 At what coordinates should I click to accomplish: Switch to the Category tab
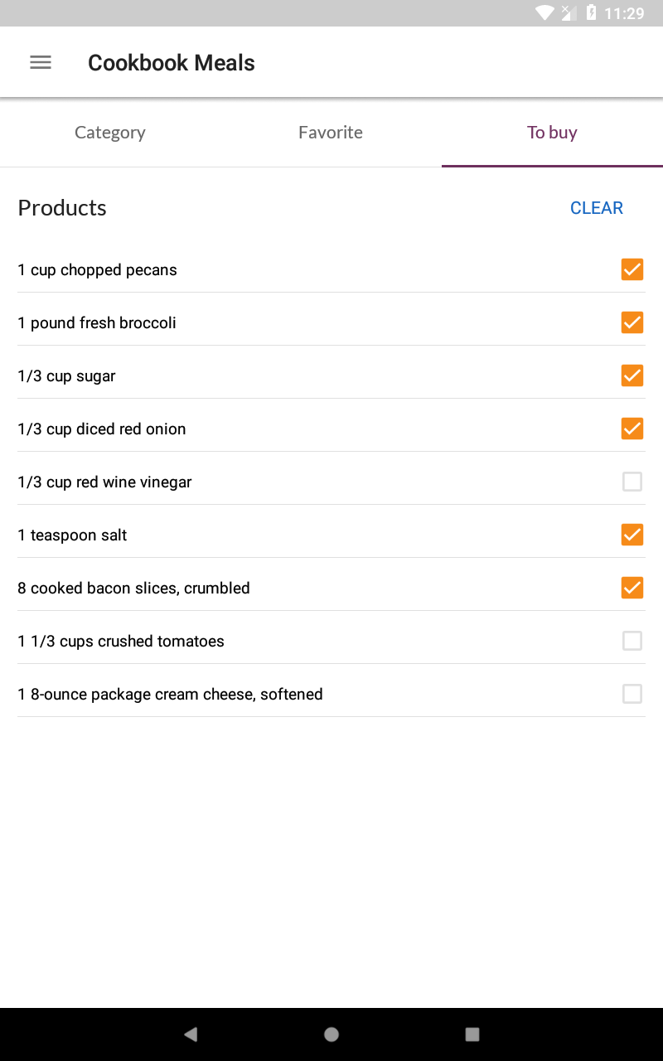tap(110, 133)
